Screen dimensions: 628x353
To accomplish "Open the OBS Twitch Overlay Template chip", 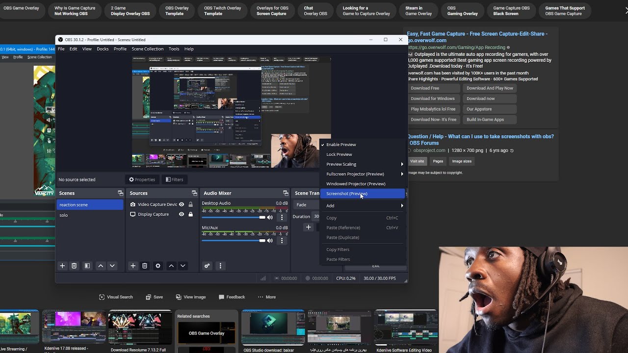I will (223, 11).
